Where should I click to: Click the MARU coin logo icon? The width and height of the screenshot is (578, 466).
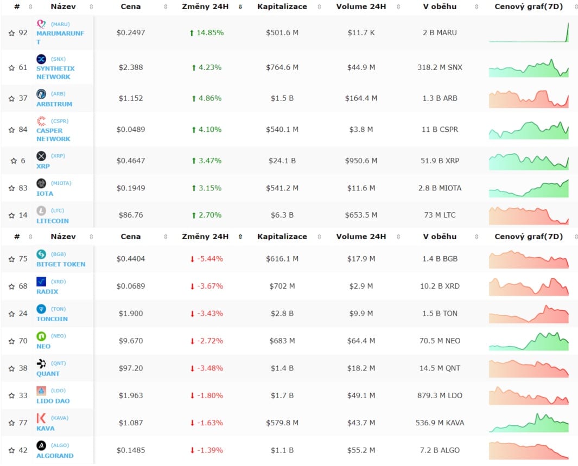(41, 24)
